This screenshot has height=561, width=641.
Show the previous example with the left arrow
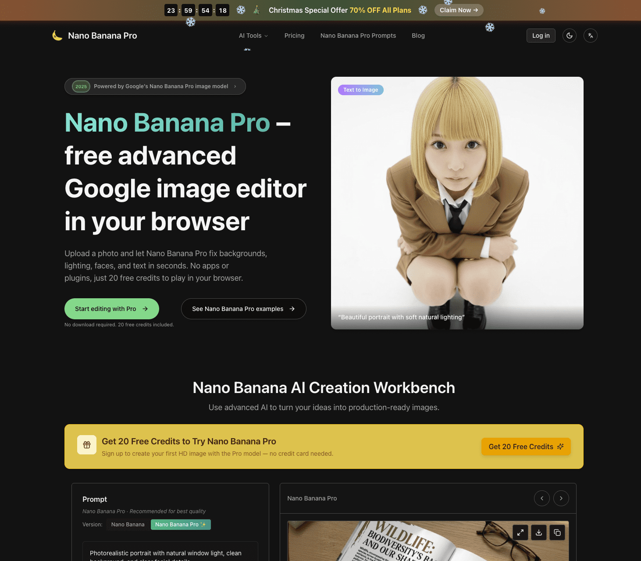541,498
